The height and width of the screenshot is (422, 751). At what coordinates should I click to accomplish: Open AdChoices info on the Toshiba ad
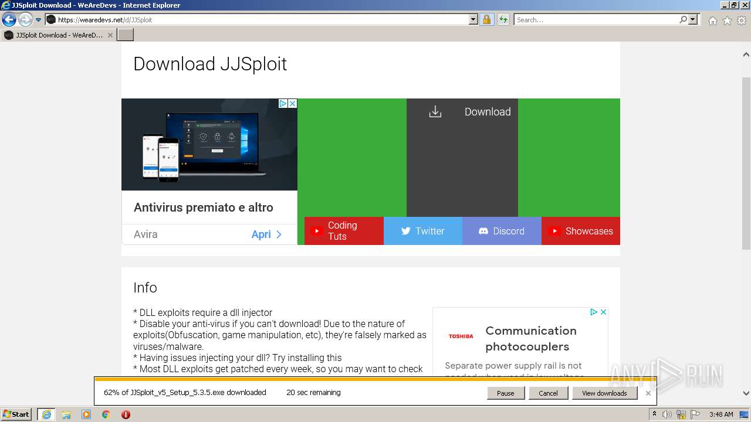(x=594, y=312)
